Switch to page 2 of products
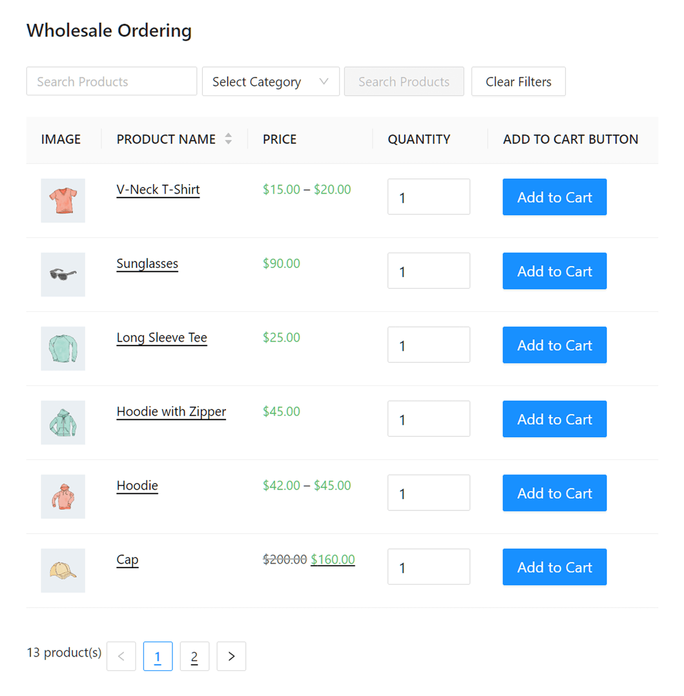 pyautogui.click(x=195, y=656)
